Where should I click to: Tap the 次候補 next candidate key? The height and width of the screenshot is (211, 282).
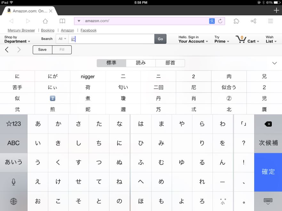pos(268,143)
